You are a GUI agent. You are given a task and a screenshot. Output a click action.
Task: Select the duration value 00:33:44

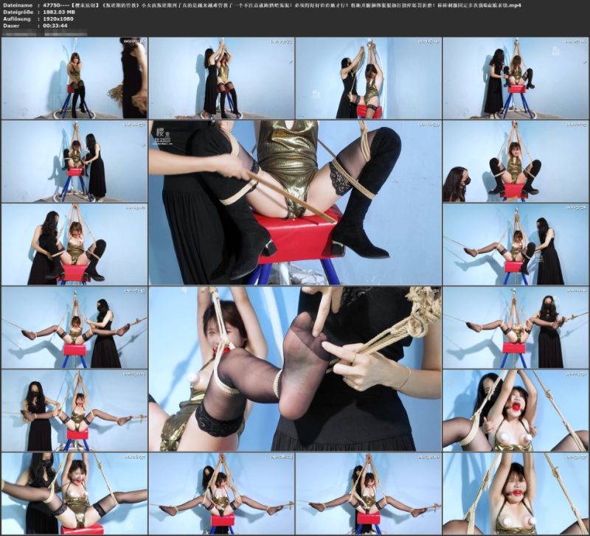coord(55,26)
